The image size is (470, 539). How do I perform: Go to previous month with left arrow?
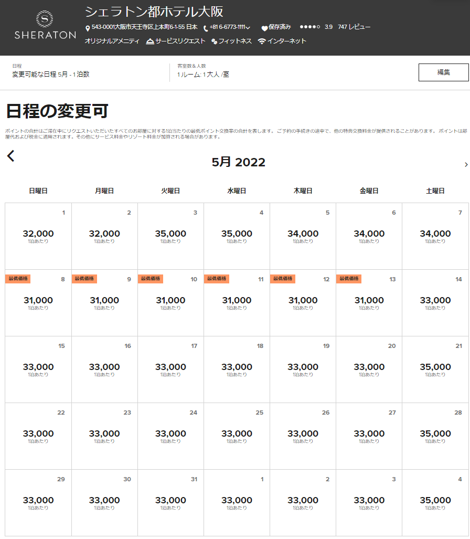tap(11, 156)
